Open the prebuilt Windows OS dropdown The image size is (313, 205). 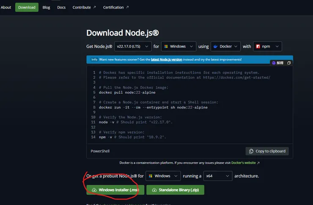[163, 176]
